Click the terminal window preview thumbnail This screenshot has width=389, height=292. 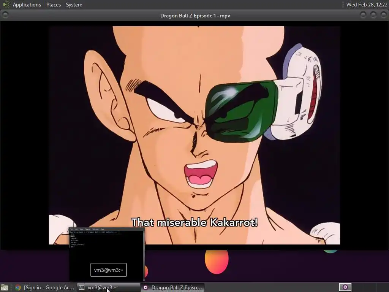107,254
